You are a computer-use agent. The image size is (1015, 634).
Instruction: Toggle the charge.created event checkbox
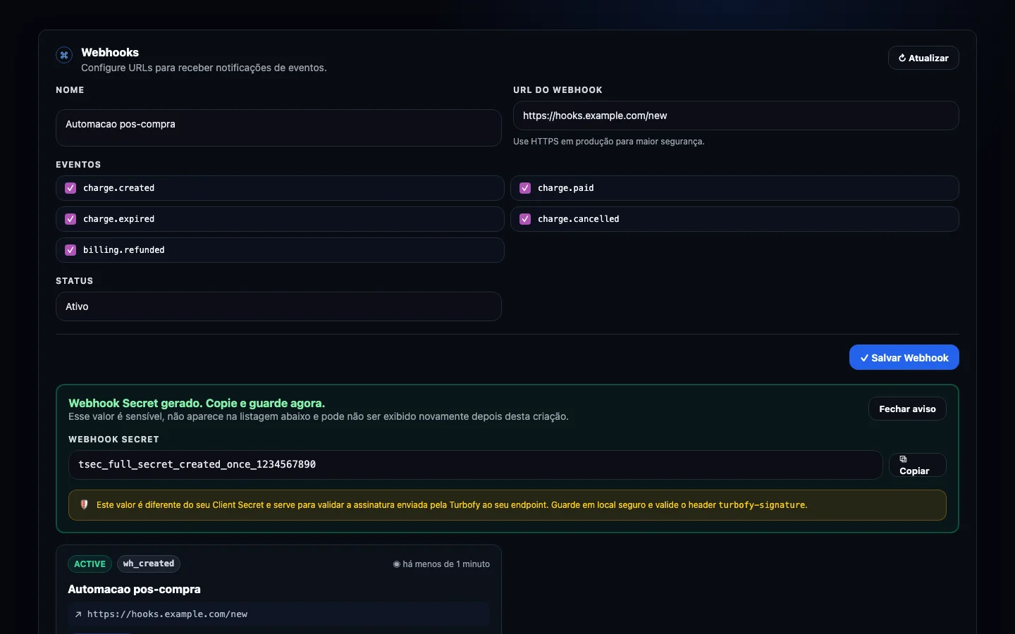70,188
